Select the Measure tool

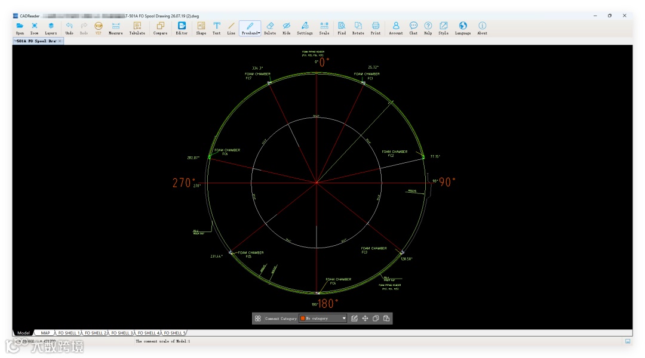[x=116, y=28]
